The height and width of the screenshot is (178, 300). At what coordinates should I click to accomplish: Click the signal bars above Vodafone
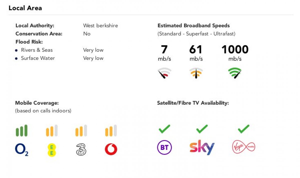(x=111, y=131)
